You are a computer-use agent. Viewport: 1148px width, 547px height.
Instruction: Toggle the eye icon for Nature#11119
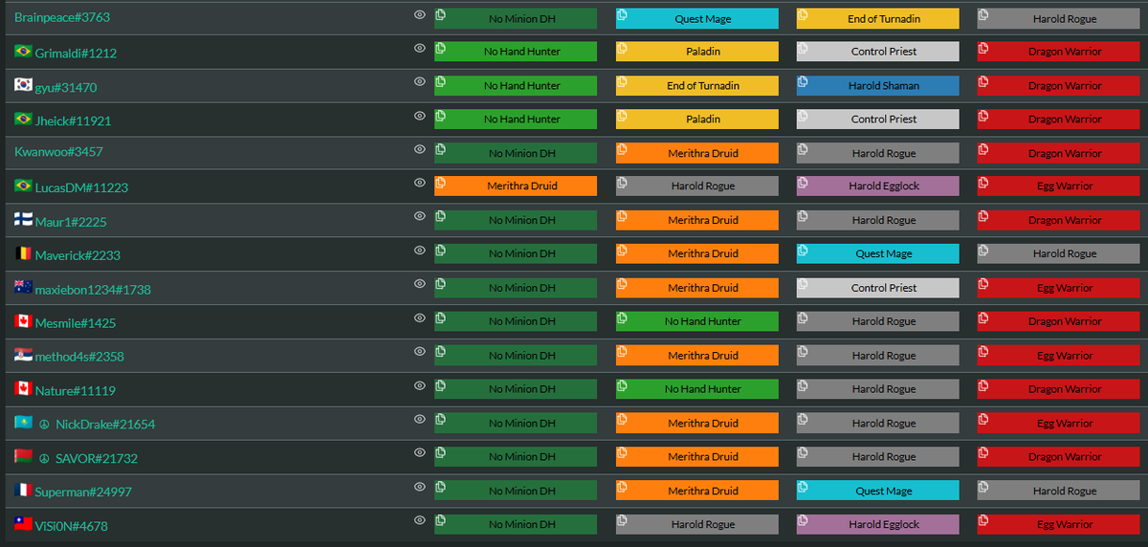[x=419, y=385]
